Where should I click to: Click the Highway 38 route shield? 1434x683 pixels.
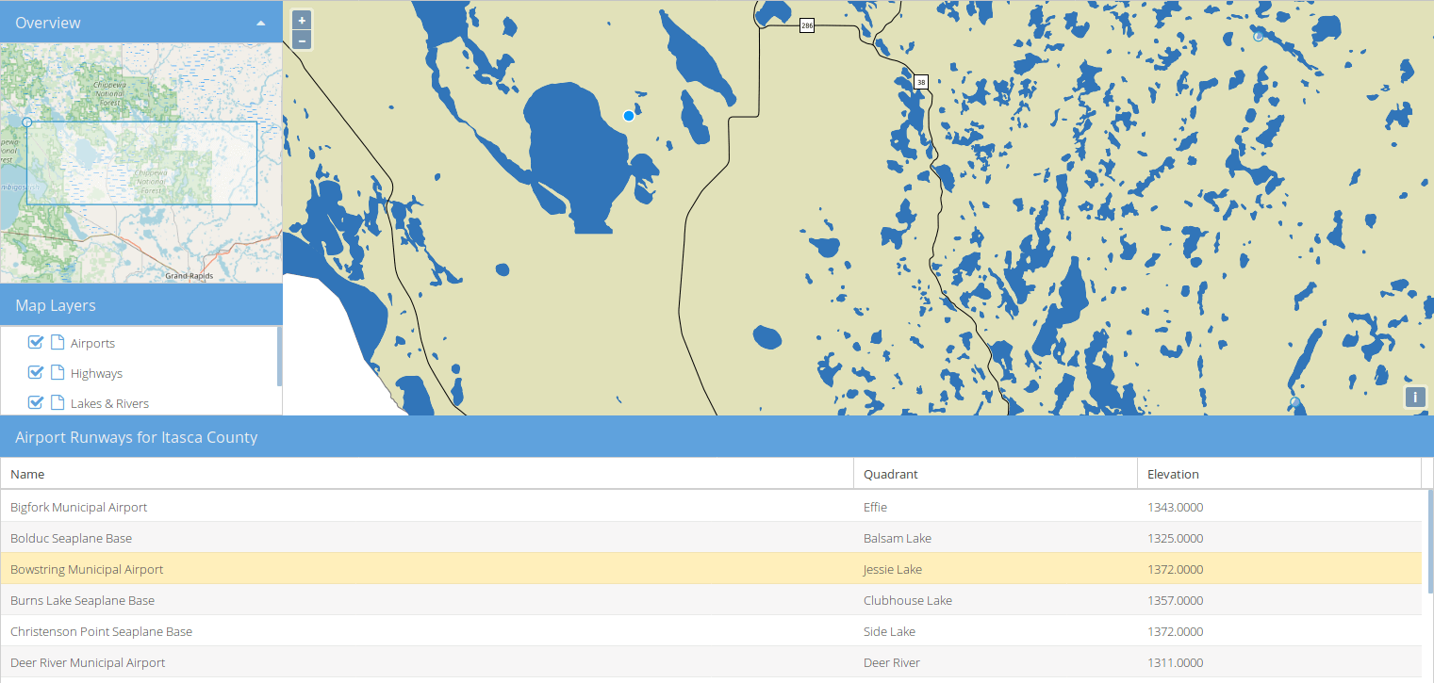tap(921, 82)
